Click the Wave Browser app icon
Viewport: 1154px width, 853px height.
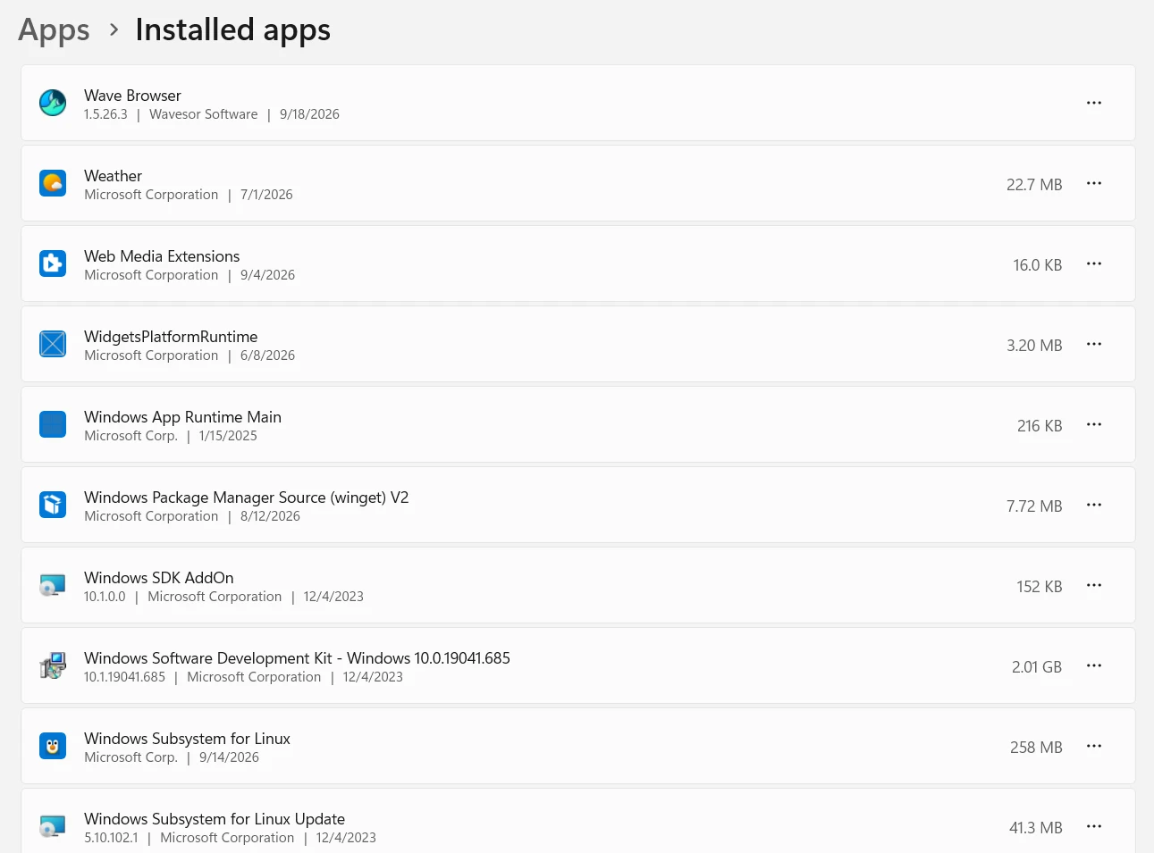(x=53, y=103)
